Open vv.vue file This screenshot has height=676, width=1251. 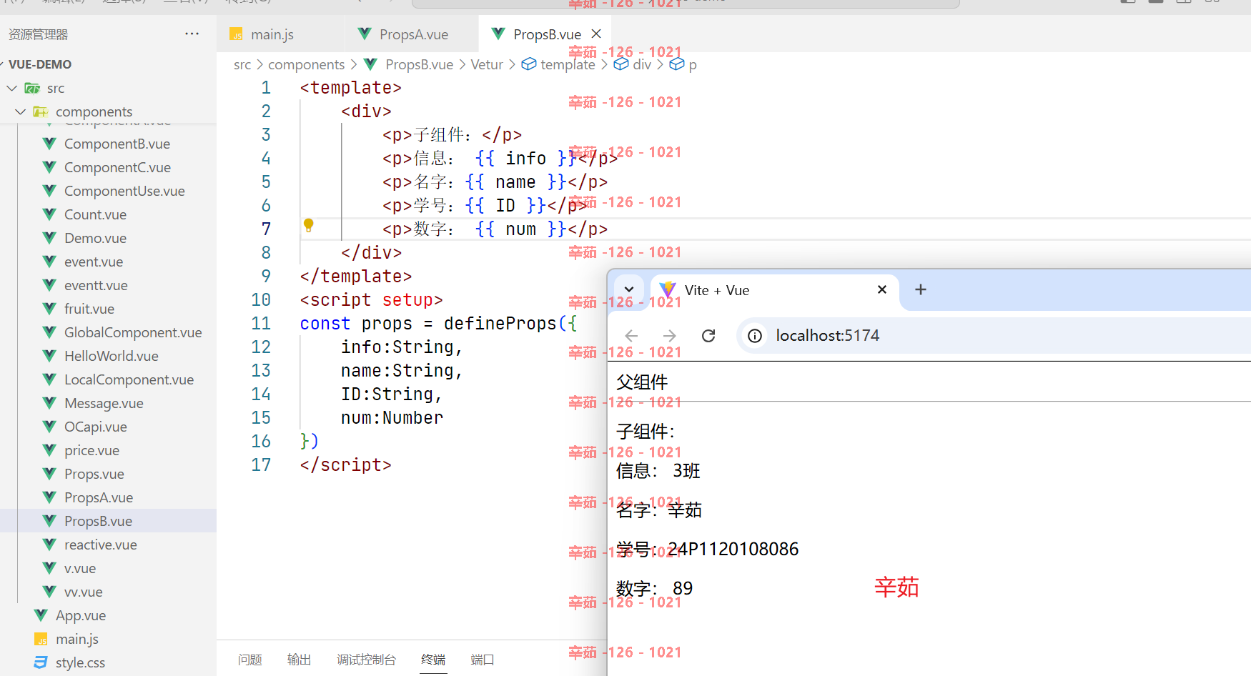[84, 592]
